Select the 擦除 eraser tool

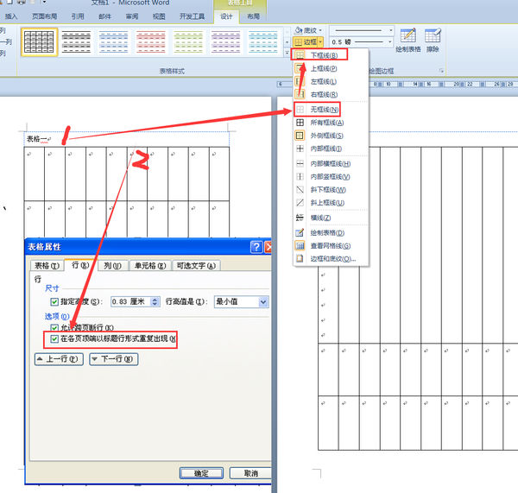[x=433, y=41]
